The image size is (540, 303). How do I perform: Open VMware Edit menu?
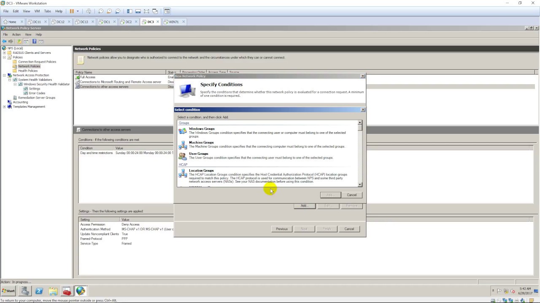pyautogui.click(x=16, y=11)
